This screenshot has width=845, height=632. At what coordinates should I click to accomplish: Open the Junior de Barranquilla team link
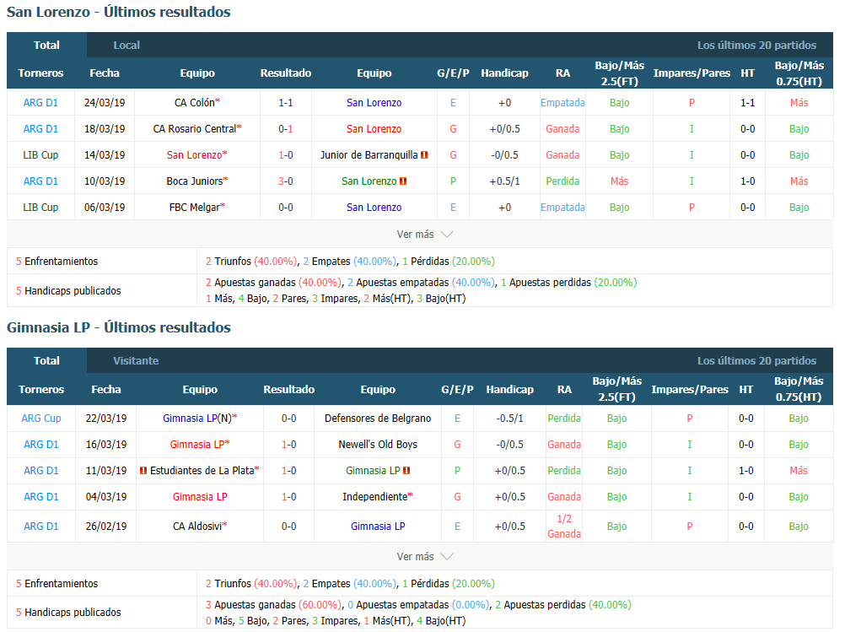point(369,155)
